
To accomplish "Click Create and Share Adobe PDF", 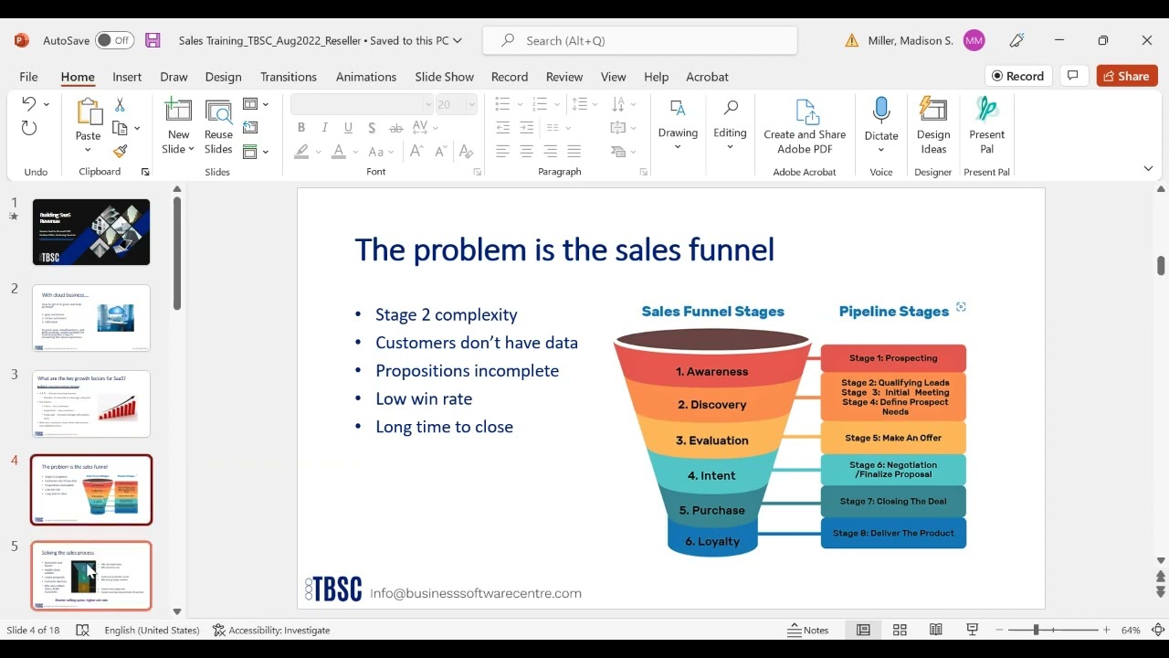I will [805, 126].
